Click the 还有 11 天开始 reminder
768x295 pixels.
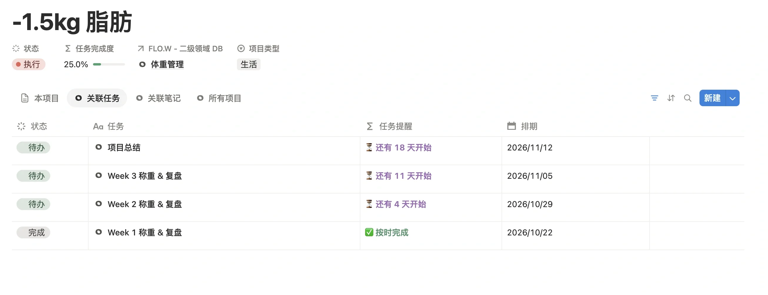point(403,176)
